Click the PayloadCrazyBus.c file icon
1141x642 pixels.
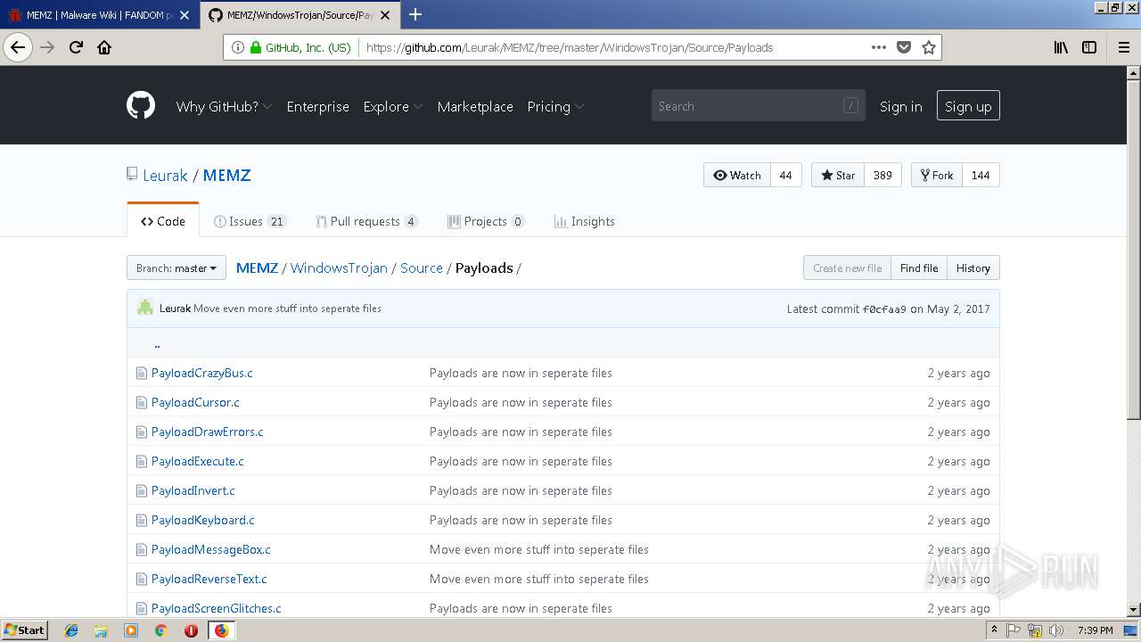(x=141, y=373)
